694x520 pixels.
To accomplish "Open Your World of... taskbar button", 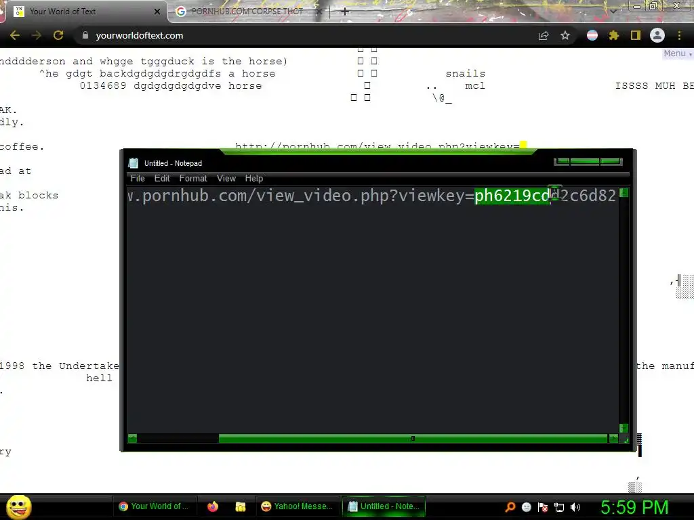I will (154, 506).
